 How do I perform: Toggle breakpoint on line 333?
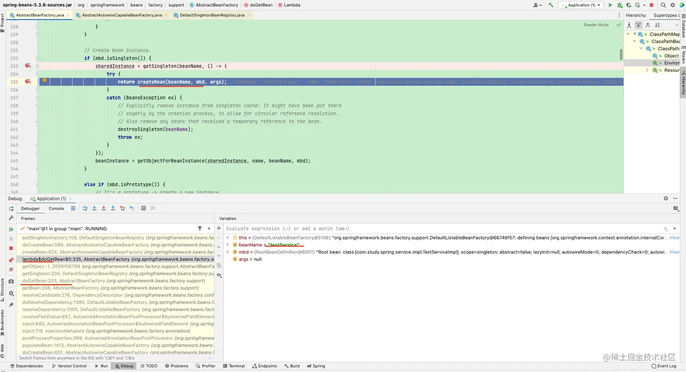click(x=28, y=66)
